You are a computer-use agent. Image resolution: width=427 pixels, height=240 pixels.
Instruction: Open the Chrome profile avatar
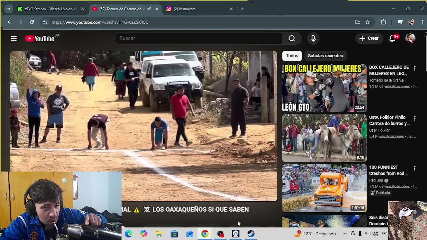coord(411,22)
